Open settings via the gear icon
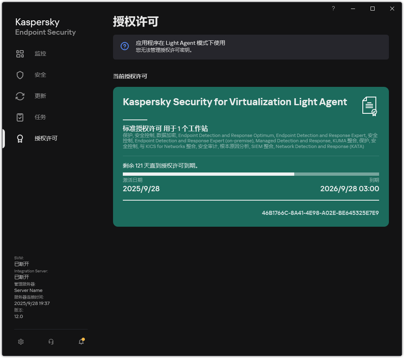This screenshot has width=404, height=358. click(x=21, y=341)
